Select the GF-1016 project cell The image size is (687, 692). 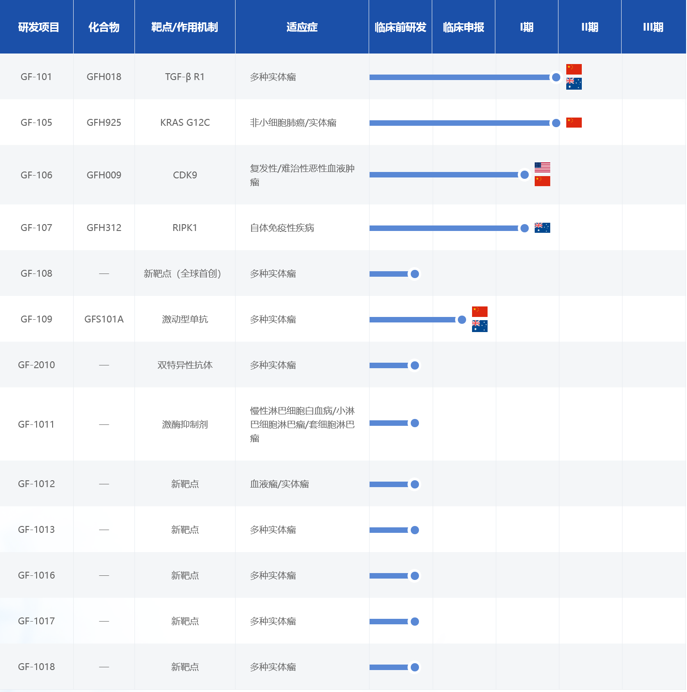tap(36, 575)
